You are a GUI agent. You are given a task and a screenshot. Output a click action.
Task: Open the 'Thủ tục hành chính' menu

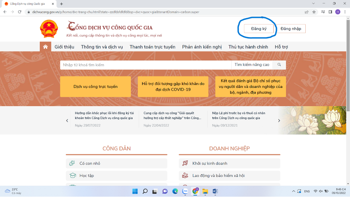(x=248, y=47)
